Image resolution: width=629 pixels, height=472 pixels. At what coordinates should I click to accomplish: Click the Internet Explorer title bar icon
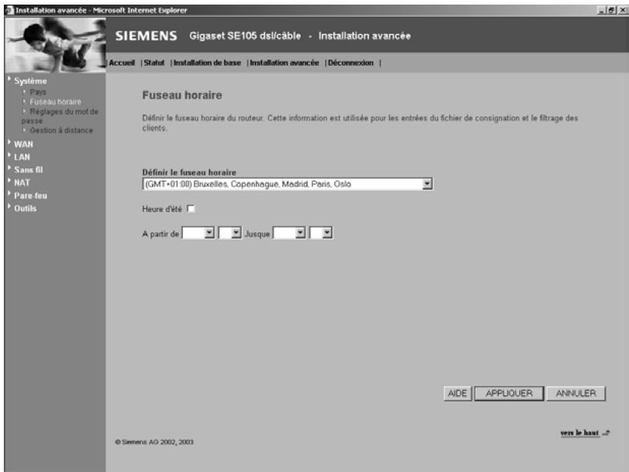coord(9,10)
